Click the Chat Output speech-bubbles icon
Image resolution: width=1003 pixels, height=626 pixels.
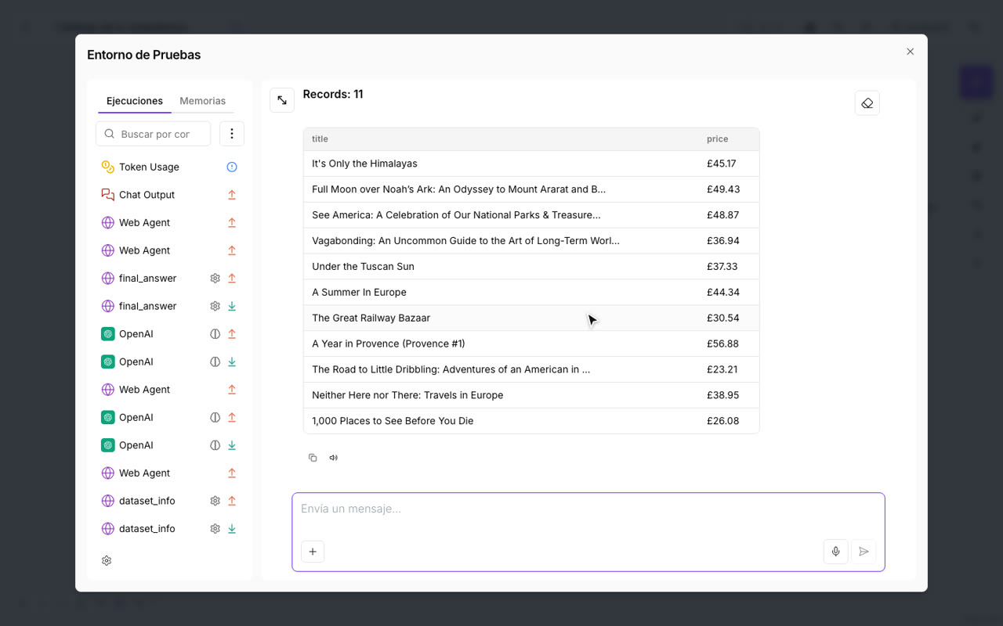pos(108,195)
